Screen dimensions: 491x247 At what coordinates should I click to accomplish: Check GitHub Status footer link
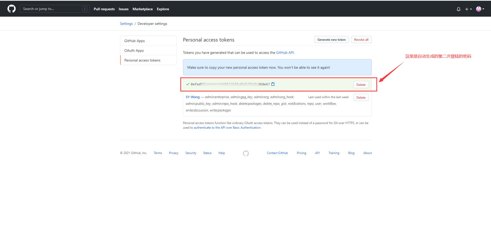pos(207,153)
